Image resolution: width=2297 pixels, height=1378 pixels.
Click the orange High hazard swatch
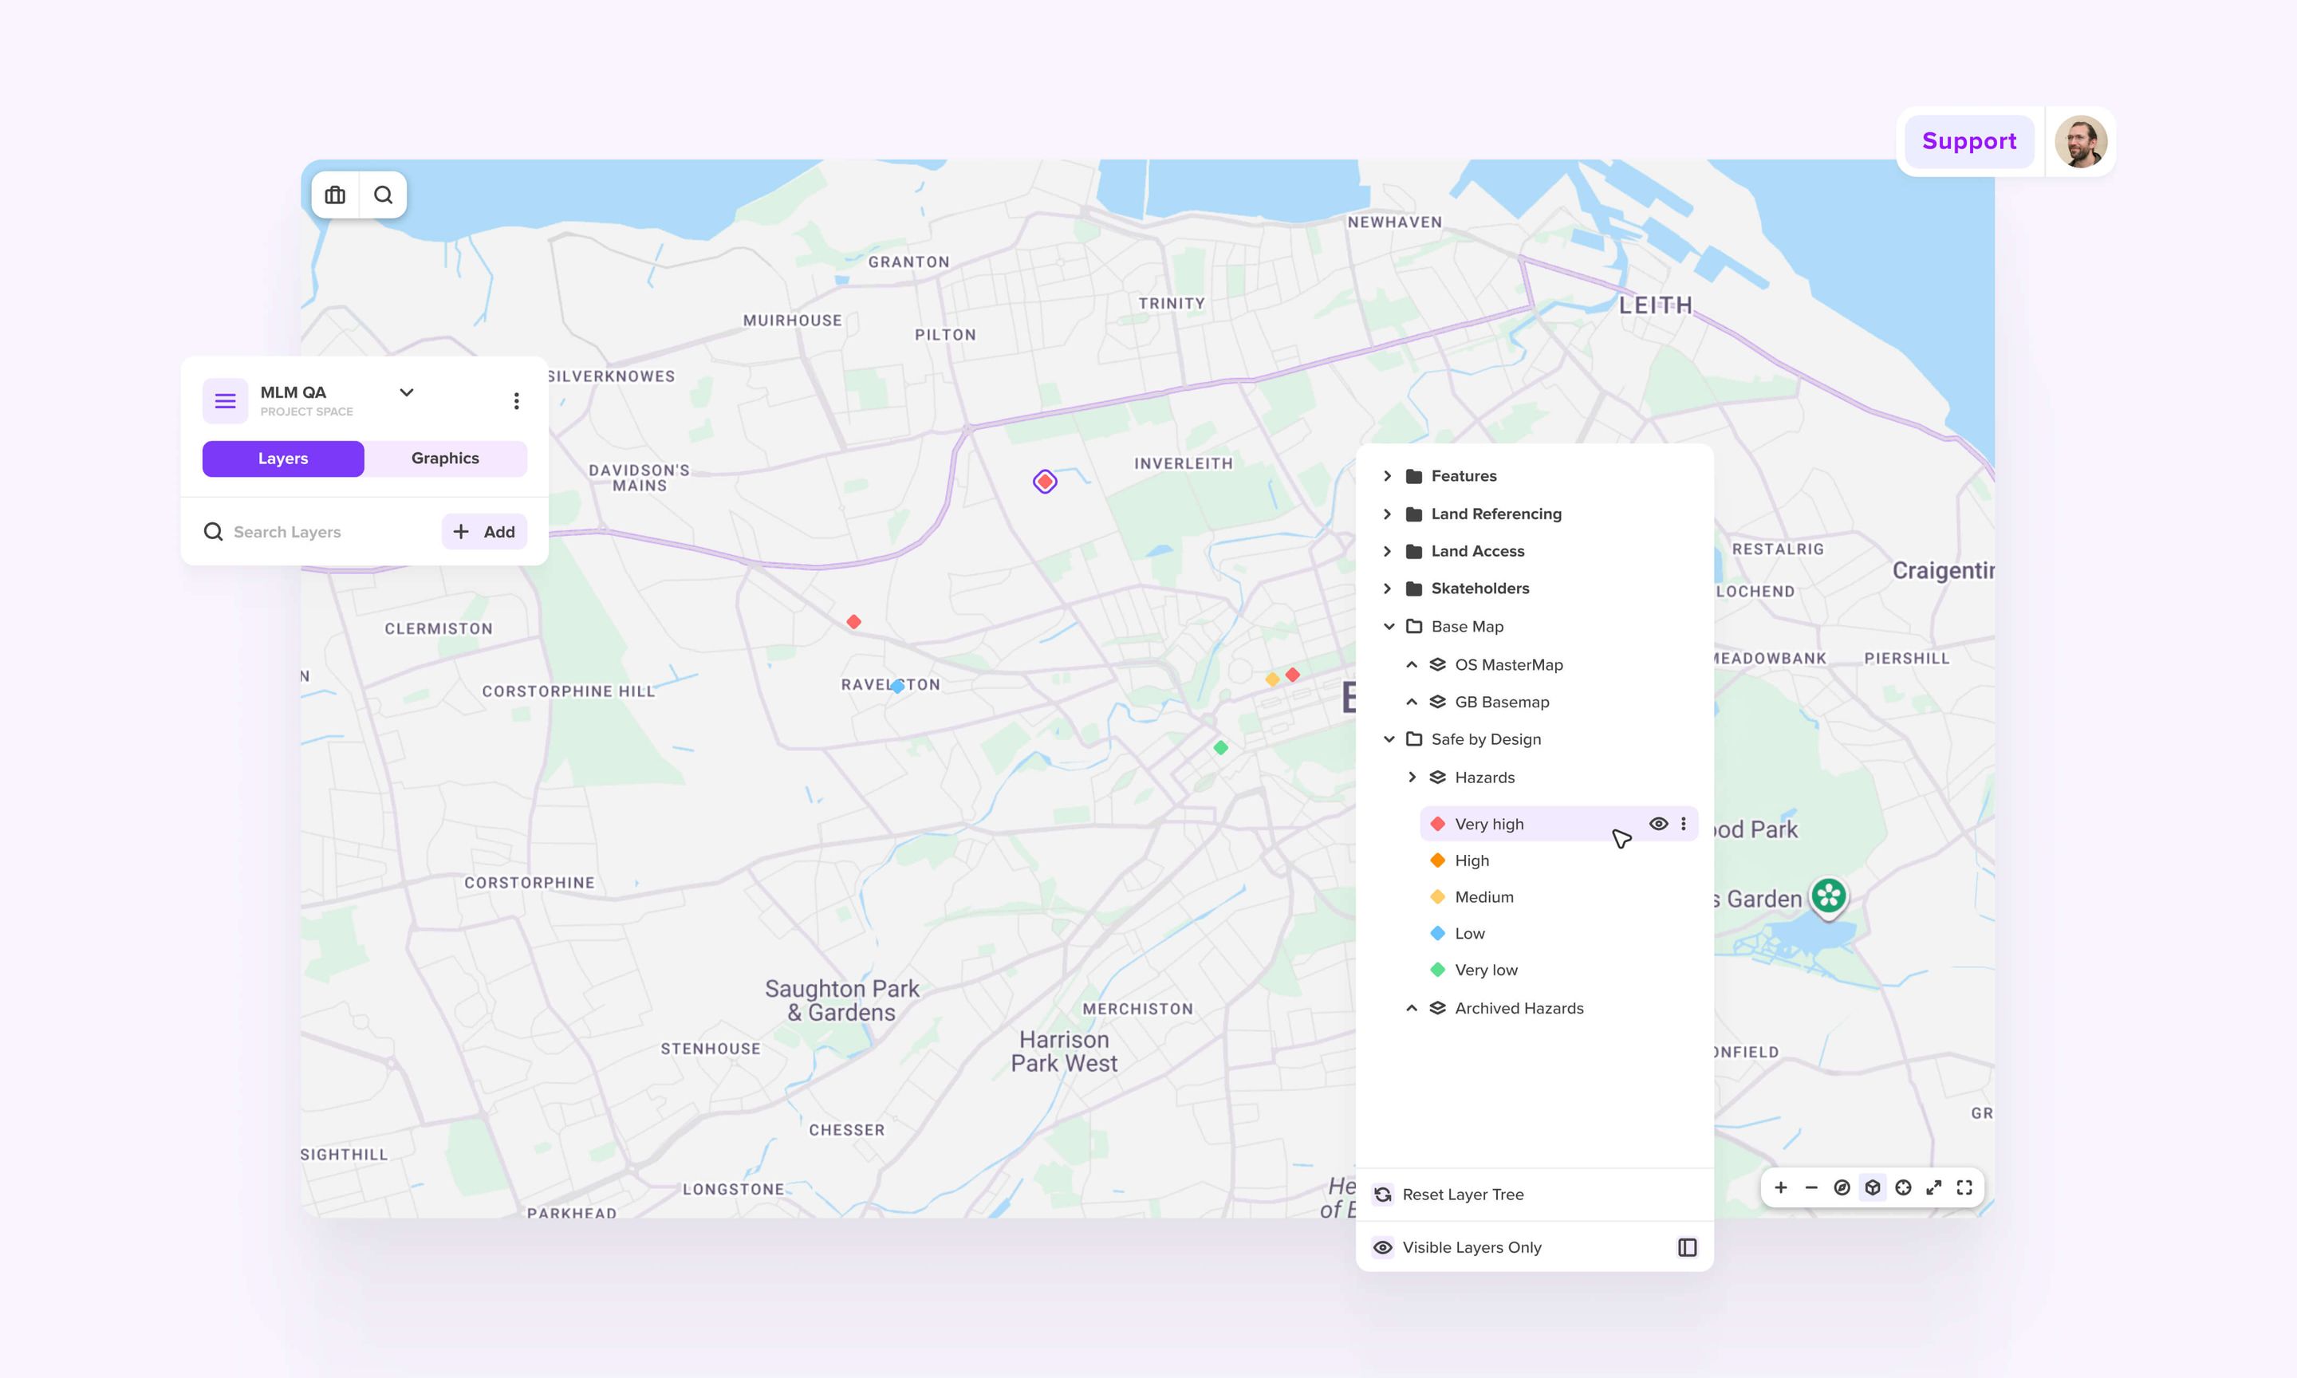1437,860
